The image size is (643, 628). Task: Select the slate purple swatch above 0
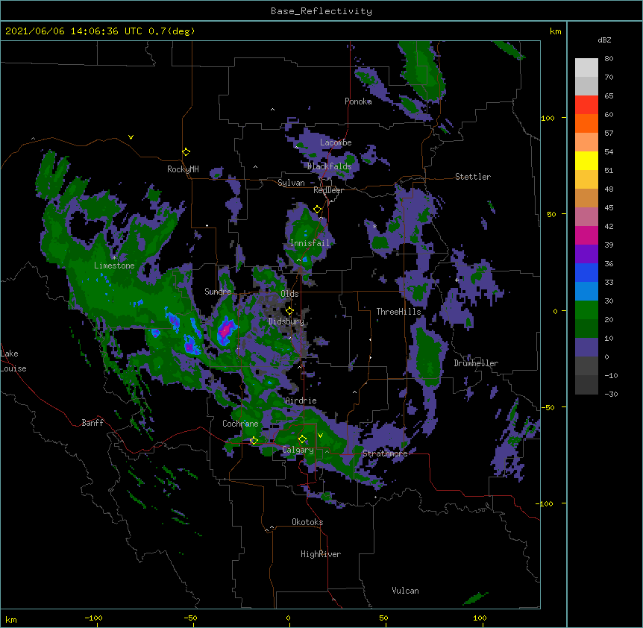[x=586, y=348]
